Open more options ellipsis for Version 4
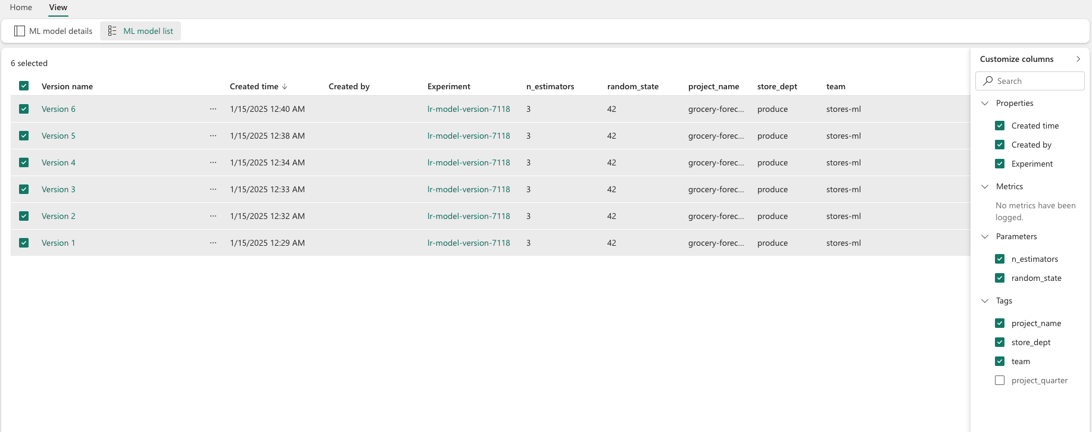 tap(213, 162)
